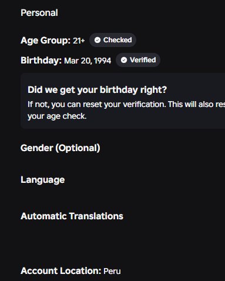Click the Personal section heading
Image resolution: width=225 pixels, height=281 pixels.
point(39,13)
